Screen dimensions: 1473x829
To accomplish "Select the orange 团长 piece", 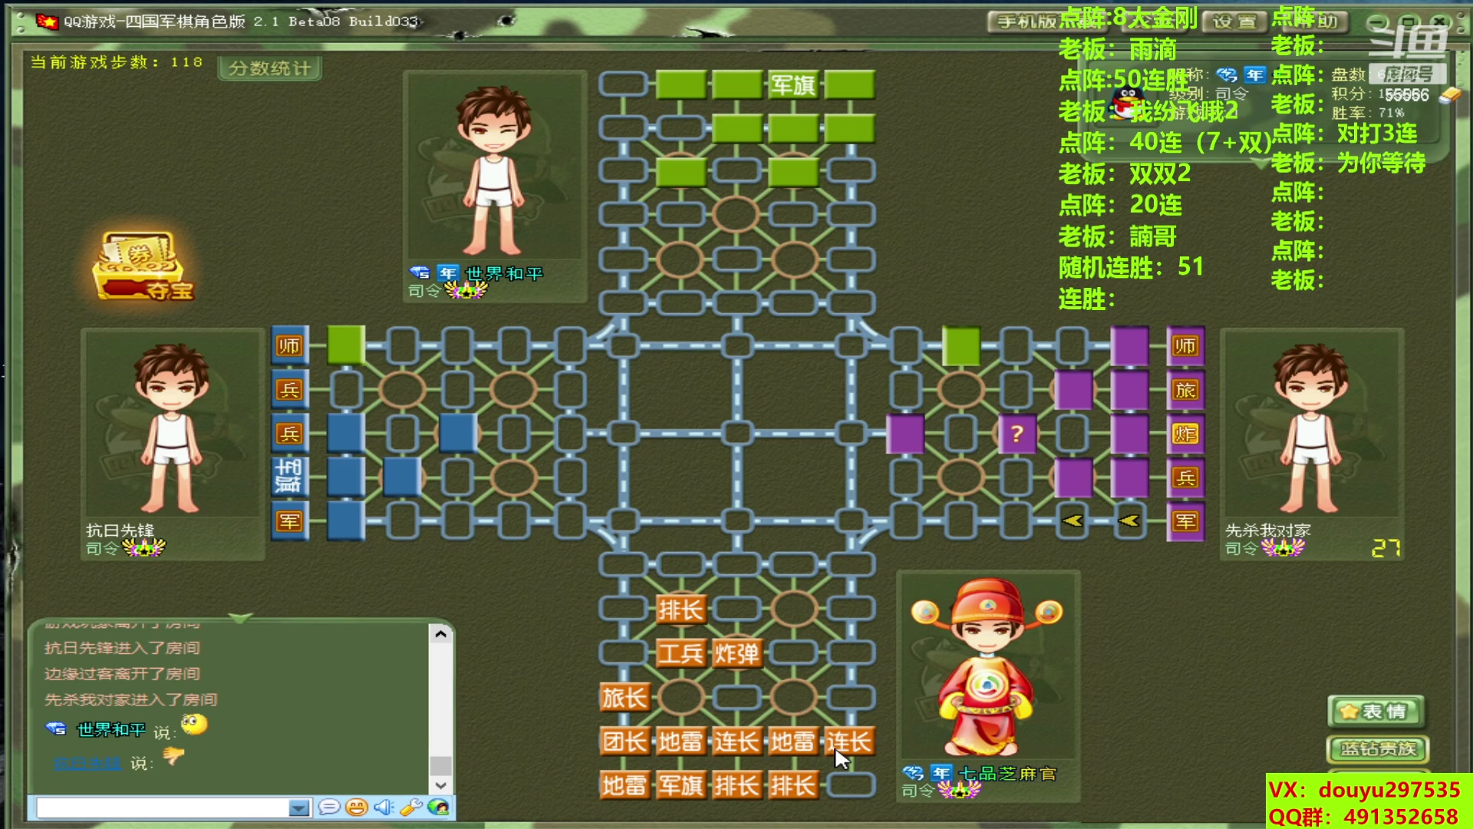I will click(x=624, y=741).
